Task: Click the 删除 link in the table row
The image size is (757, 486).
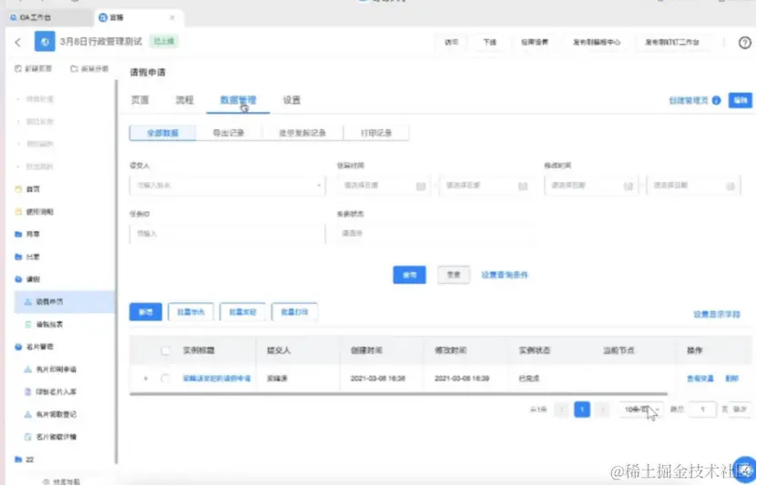Action: tap(731, 379)
